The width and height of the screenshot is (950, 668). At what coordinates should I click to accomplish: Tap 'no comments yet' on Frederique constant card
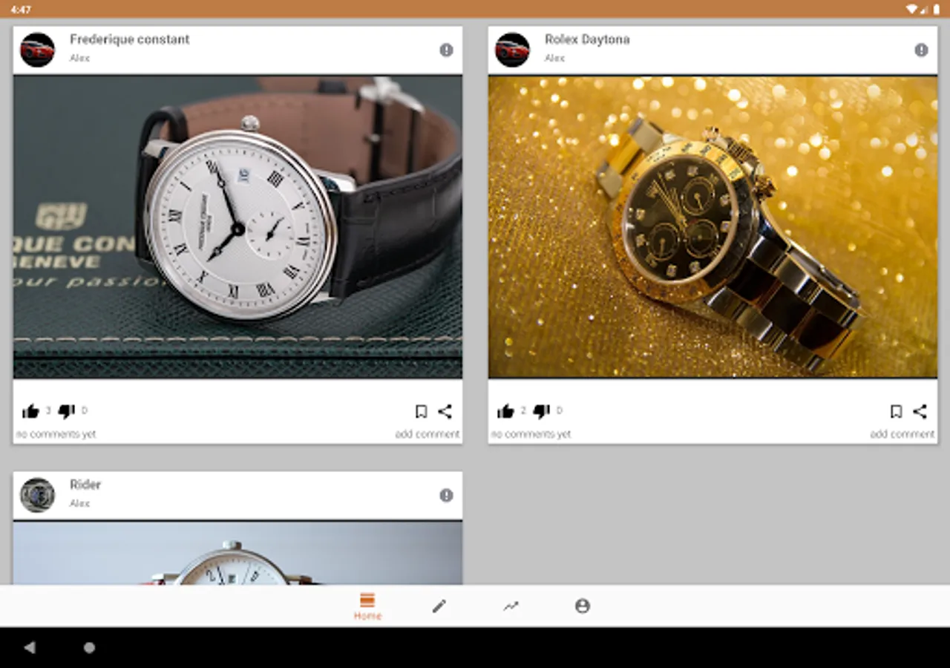[x=56, y=434]
